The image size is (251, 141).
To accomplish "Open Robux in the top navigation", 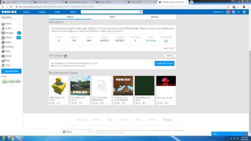I will click(x=73, y=12).
